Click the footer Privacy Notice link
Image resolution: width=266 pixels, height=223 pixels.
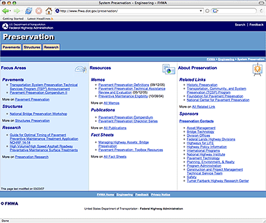pos(161,195)
